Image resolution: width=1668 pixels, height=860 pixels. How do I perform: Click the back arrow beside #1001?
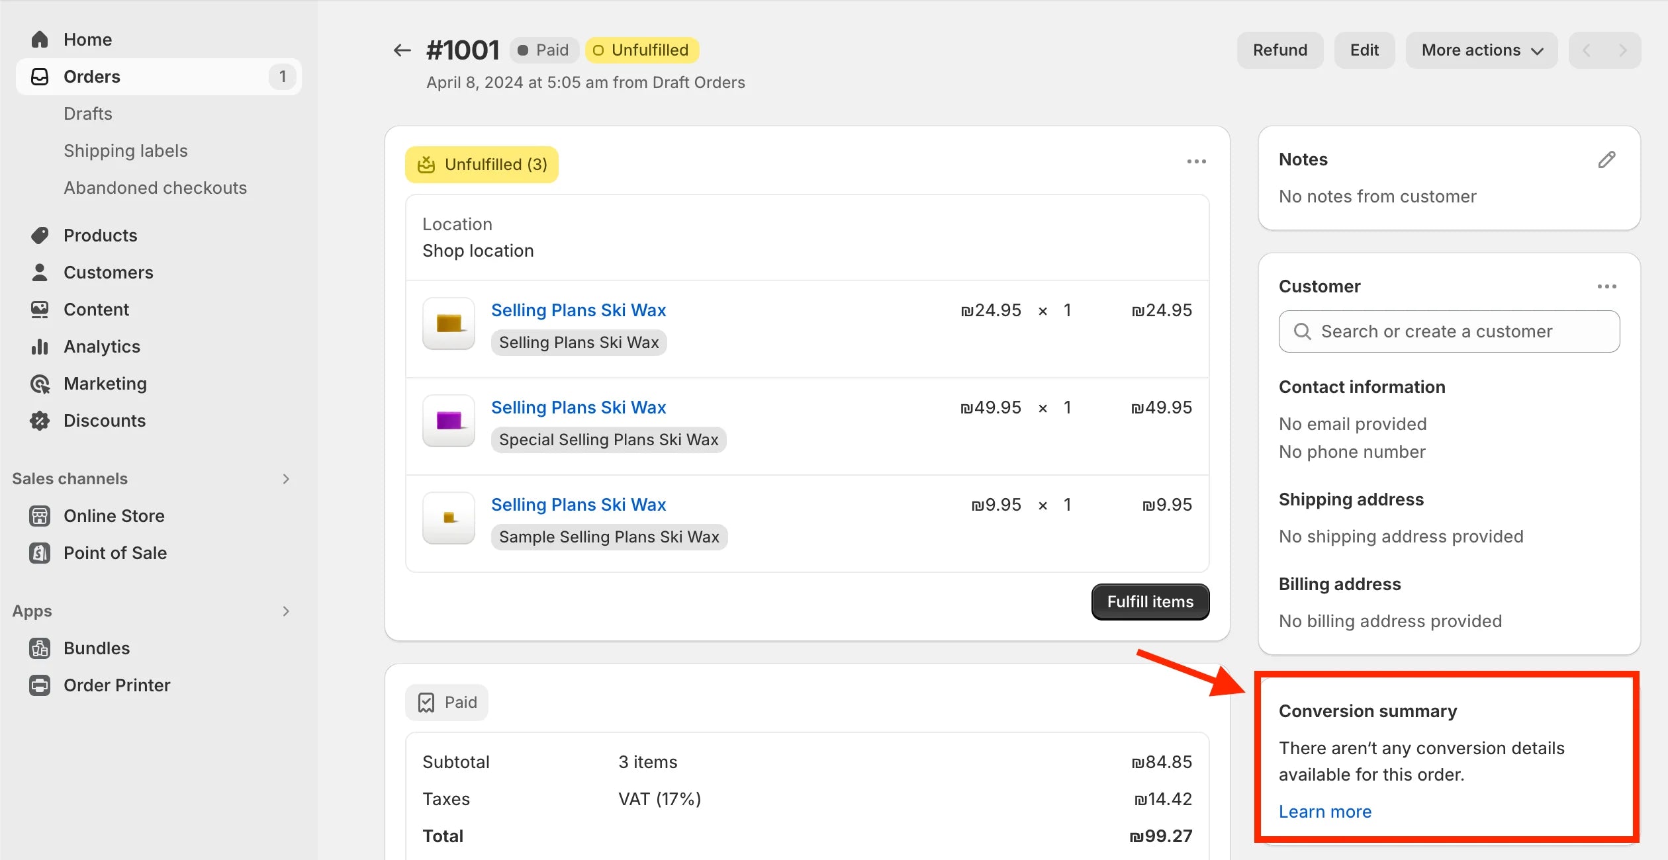tap(402, 50)
